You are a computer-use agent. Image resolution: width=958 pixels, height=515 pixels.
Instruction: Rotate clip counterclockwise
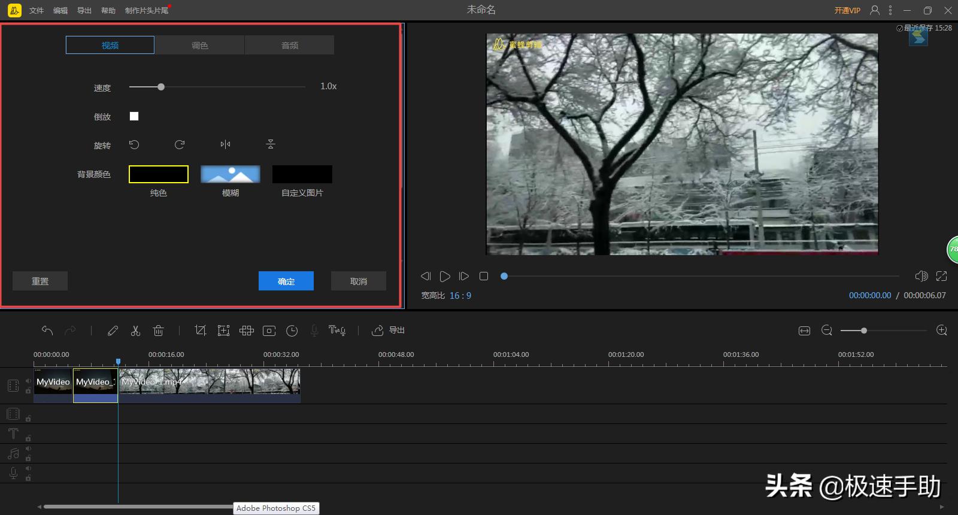134,144
